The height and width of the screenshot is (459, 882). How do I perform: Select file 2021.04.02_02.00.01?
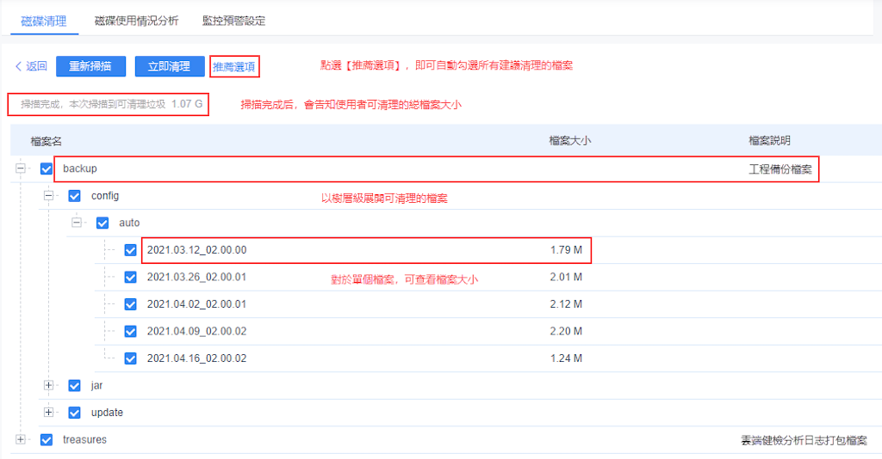point(197,304)
